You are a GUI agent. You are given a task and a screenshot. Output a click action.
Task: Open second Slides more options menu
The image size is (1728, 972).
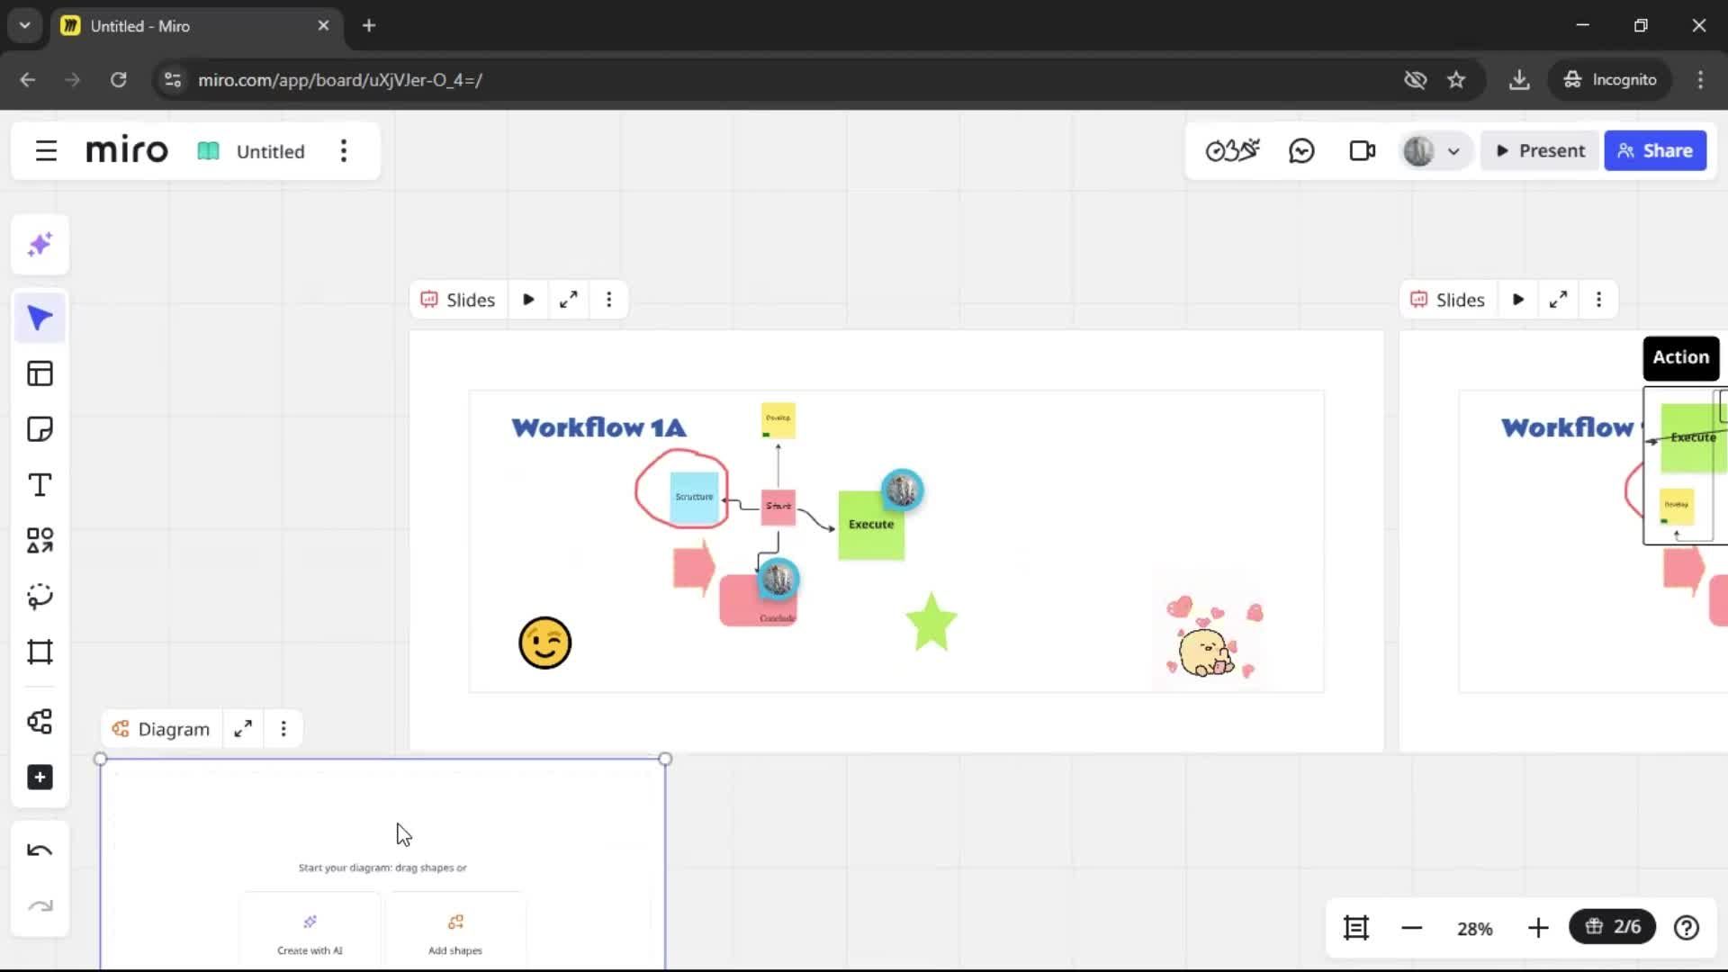(x=1599, y=300)
